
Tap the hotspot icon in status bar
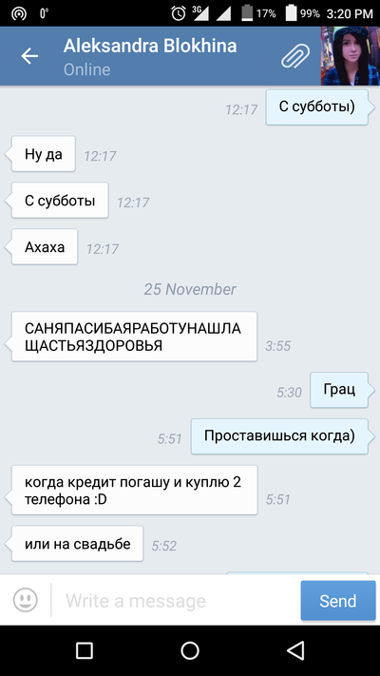click(x=19, y=14)
